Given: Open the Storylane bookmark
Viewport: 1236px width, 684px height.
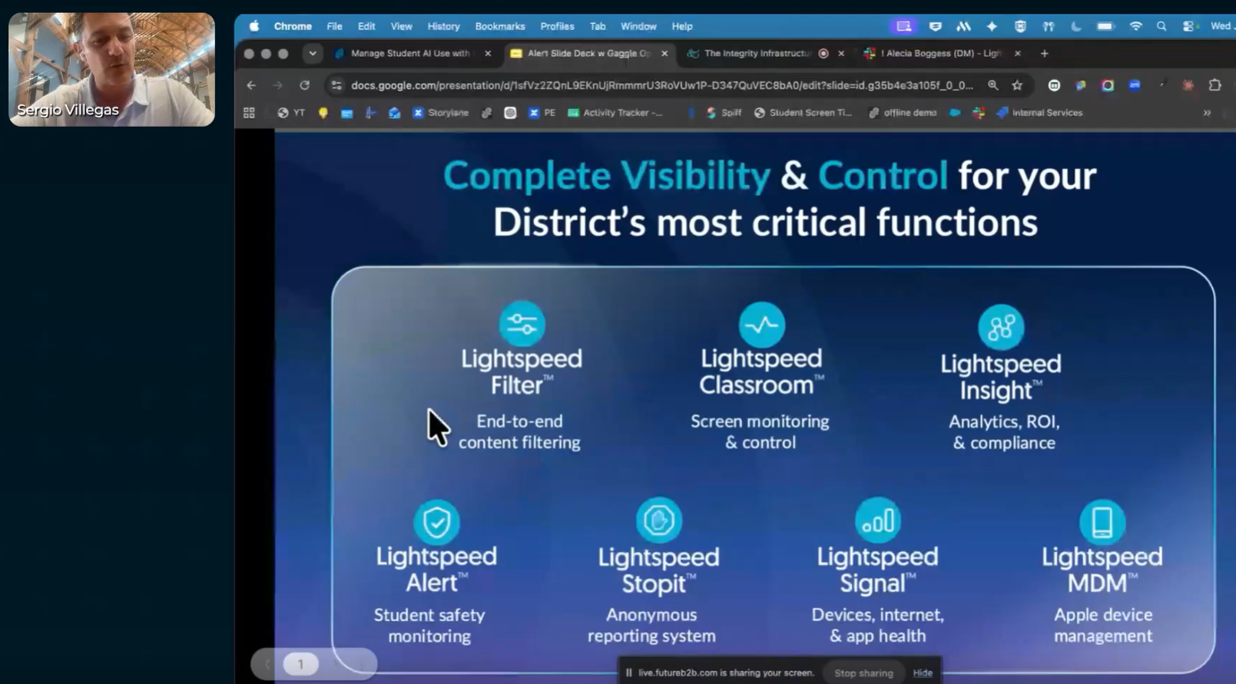Looking at the screenshot, I should pyautogui.click(x=441, y=113).
